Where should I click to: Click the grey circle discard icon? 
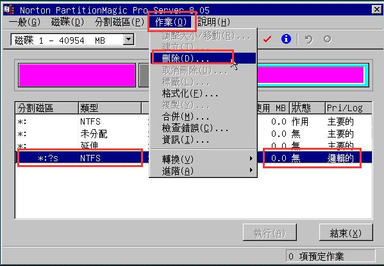point(327,39)
